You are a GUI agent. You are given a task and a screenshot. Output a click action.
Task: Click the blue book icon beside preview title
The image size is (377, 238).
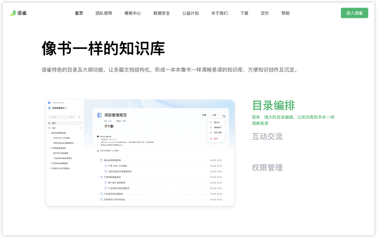[x=99, y=115]
